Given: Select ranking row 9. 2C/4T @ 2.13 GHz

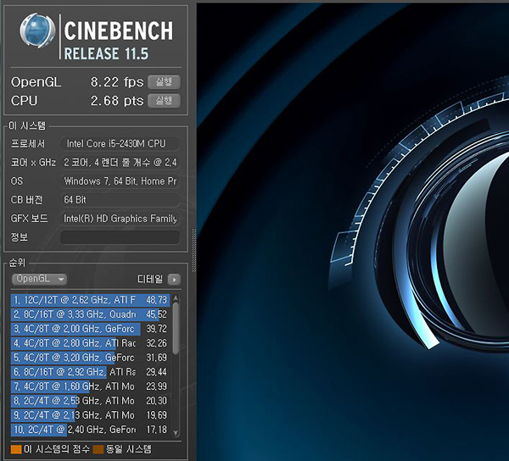Looking at the screenshot, I should click(90, 415).
